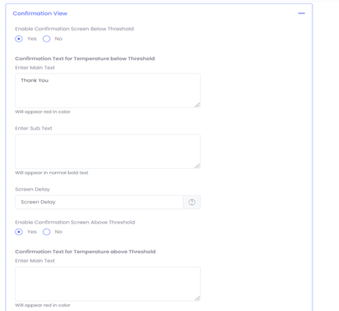
Task: Click resize handle of Sub Text box
Action: (x=198, y=166)
